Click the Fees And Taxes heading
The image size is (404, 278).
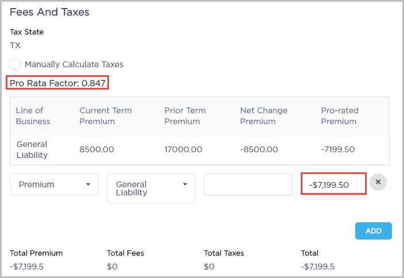pyautogui.click(x=49, y=12)
